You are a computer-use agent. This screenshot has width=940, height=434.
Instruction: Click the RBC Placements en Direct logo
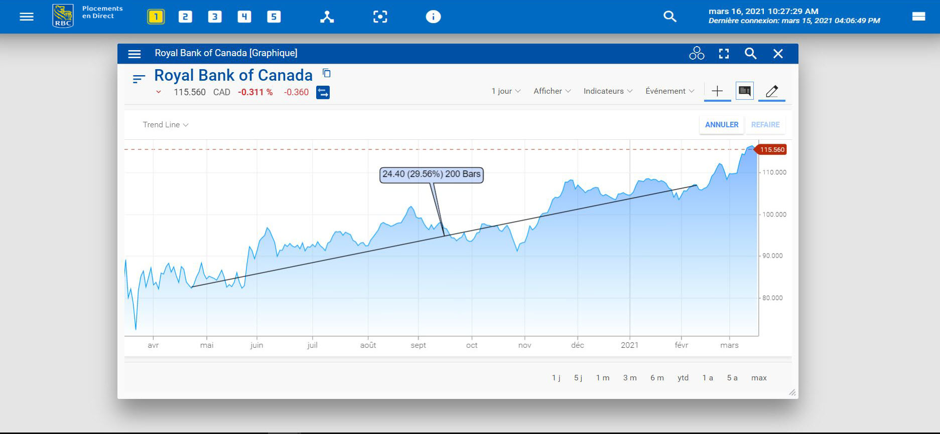[x=88, y=16]
